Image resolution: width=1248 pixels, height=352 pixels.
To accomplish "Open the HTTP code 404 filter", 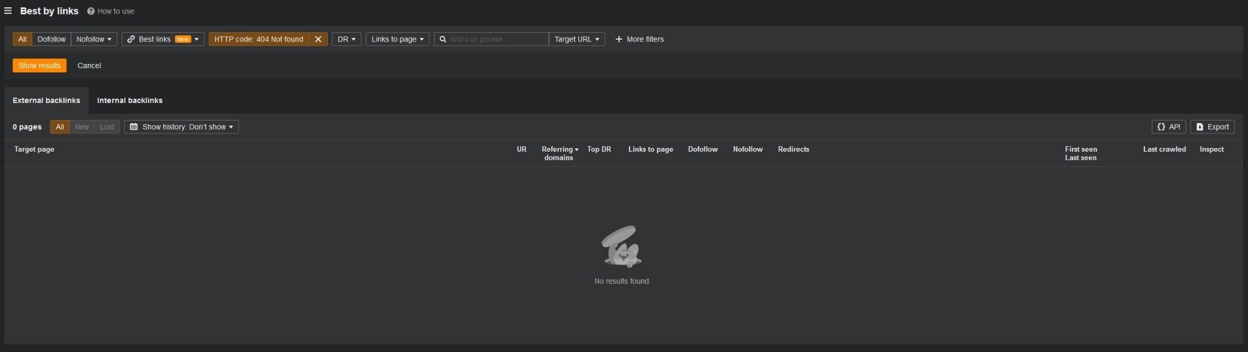I will pyautogui.click(x=258, y=39).
